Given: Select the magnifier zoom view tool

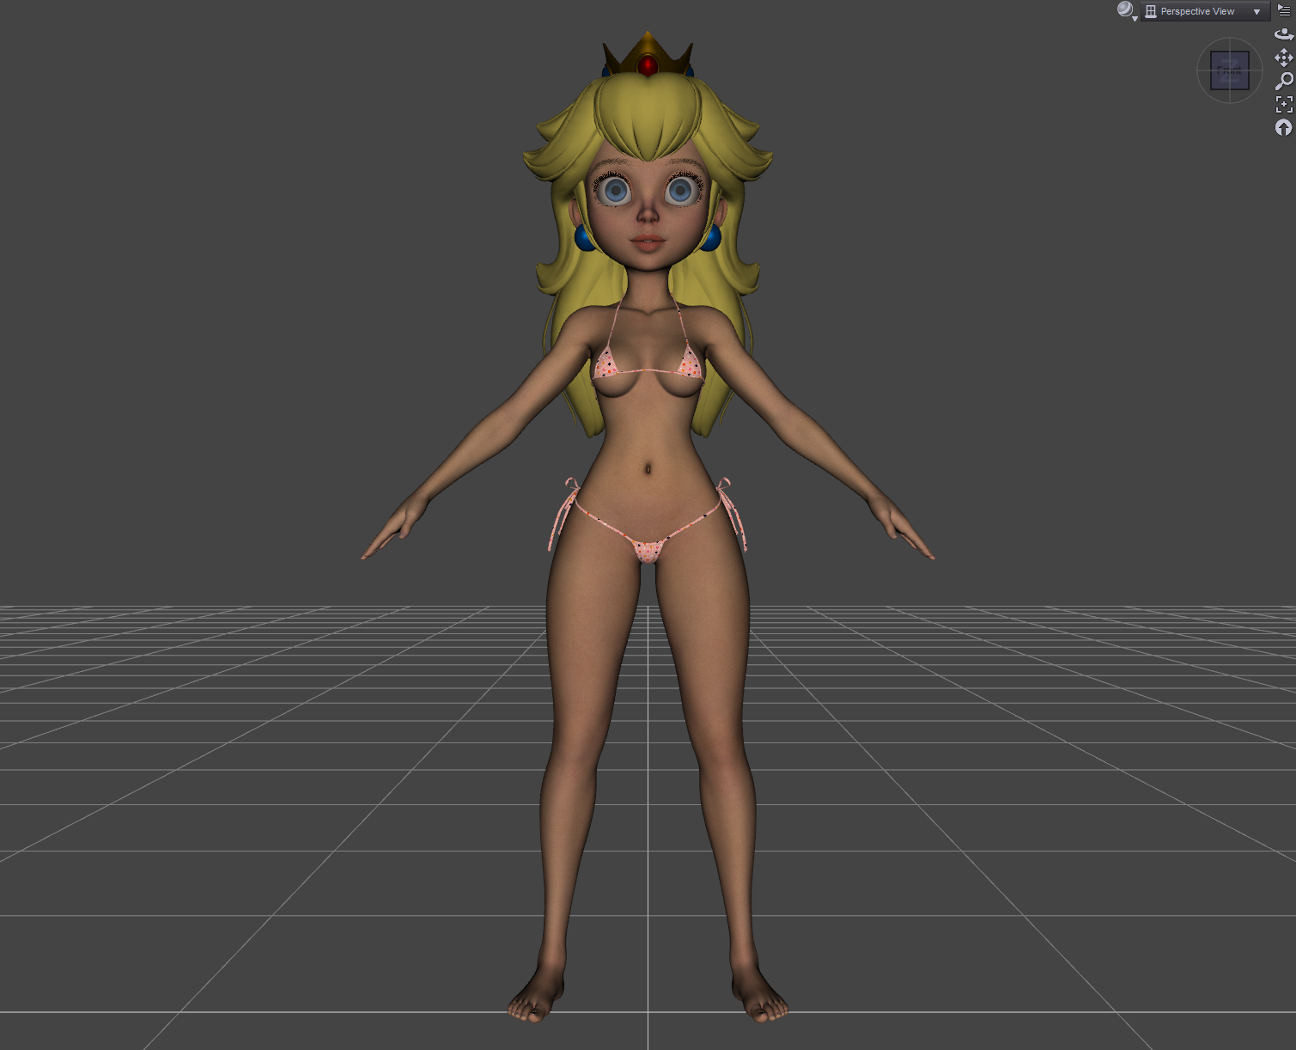Looking at the screenshot, I should click(1284, 81).
